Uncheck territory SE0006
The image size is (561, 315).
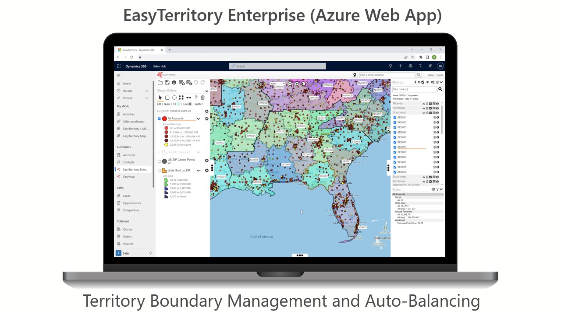click(x=395, y=142)
